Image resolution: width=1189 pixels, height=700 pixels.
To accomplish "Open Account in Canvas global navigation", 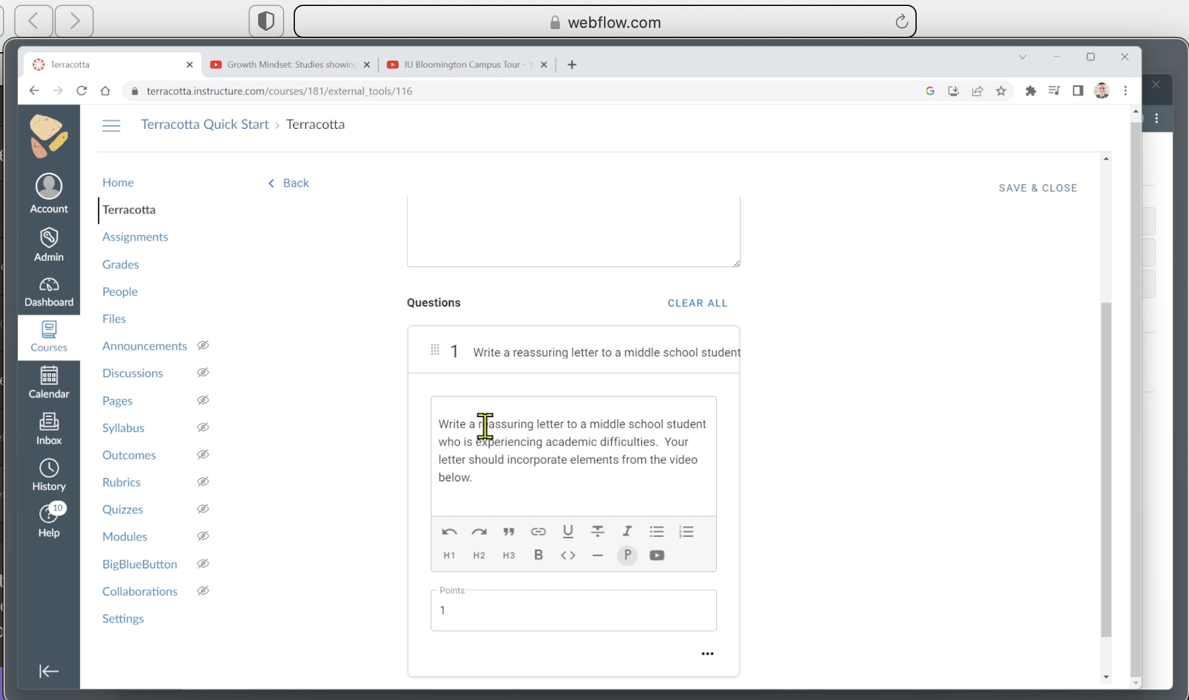I will click(49, 193).
